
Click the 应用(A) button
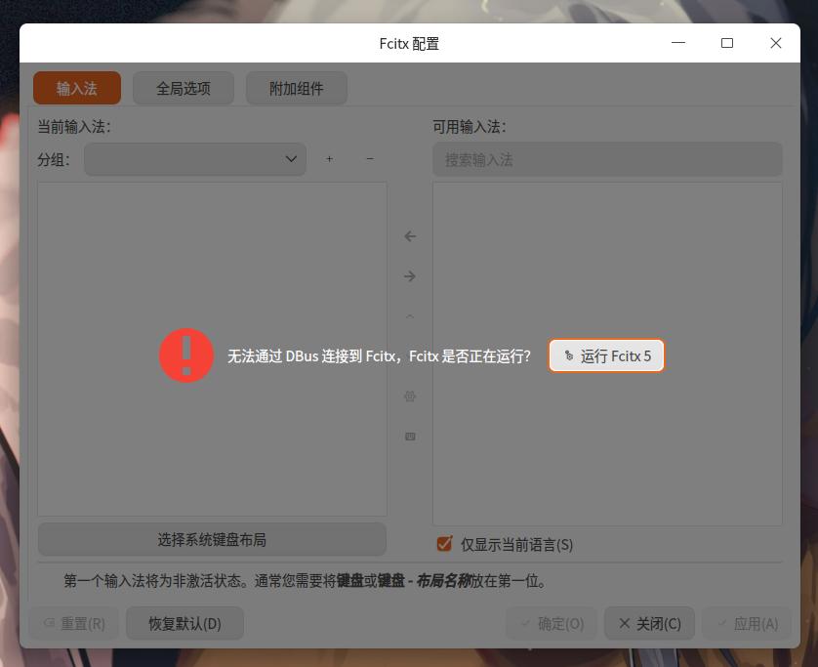pos(747,623)
